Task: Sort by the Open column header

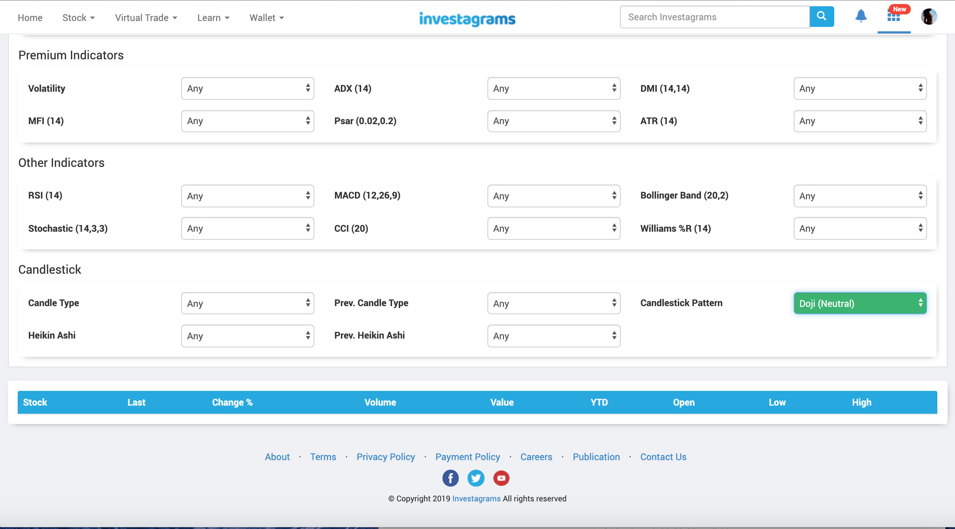Action: pyautogui.click(x=684, y=402)
